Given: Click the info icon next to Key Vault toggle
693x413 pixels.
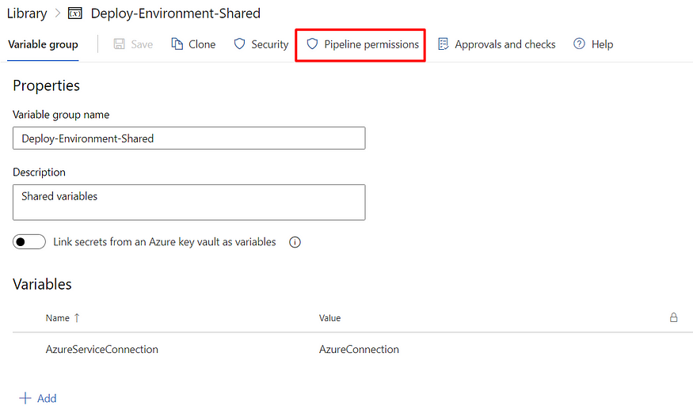Looking at the screenshot, I should [x=295, y=243].
